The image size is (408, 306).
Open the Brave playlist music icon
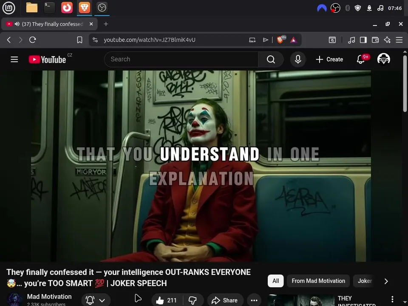pyautogui.click(x=351, y=40)
